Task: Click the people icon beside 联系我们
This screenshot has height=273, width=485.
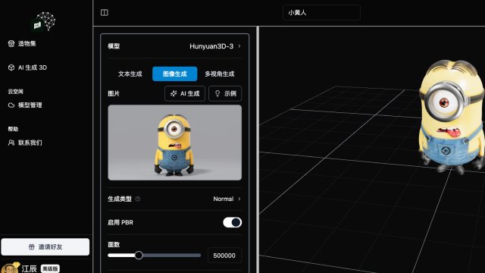Action: (x=11, y=143)
